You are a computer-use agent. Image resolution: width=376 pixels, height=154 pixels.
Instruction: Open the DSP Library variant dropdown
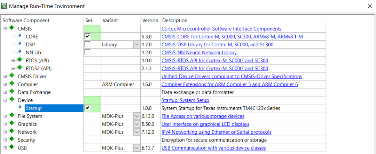click(x=136, y=45)
